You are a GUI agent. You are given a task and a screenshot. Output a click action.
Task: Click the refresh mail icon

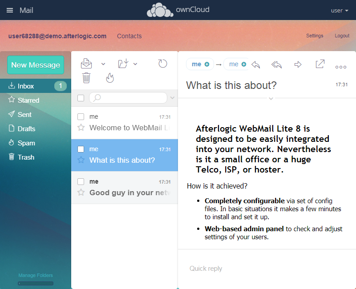point(163,64)
